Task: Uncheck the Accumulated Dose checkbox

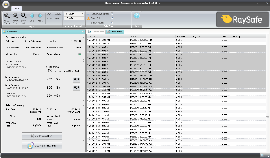Action: pos(112,14)
